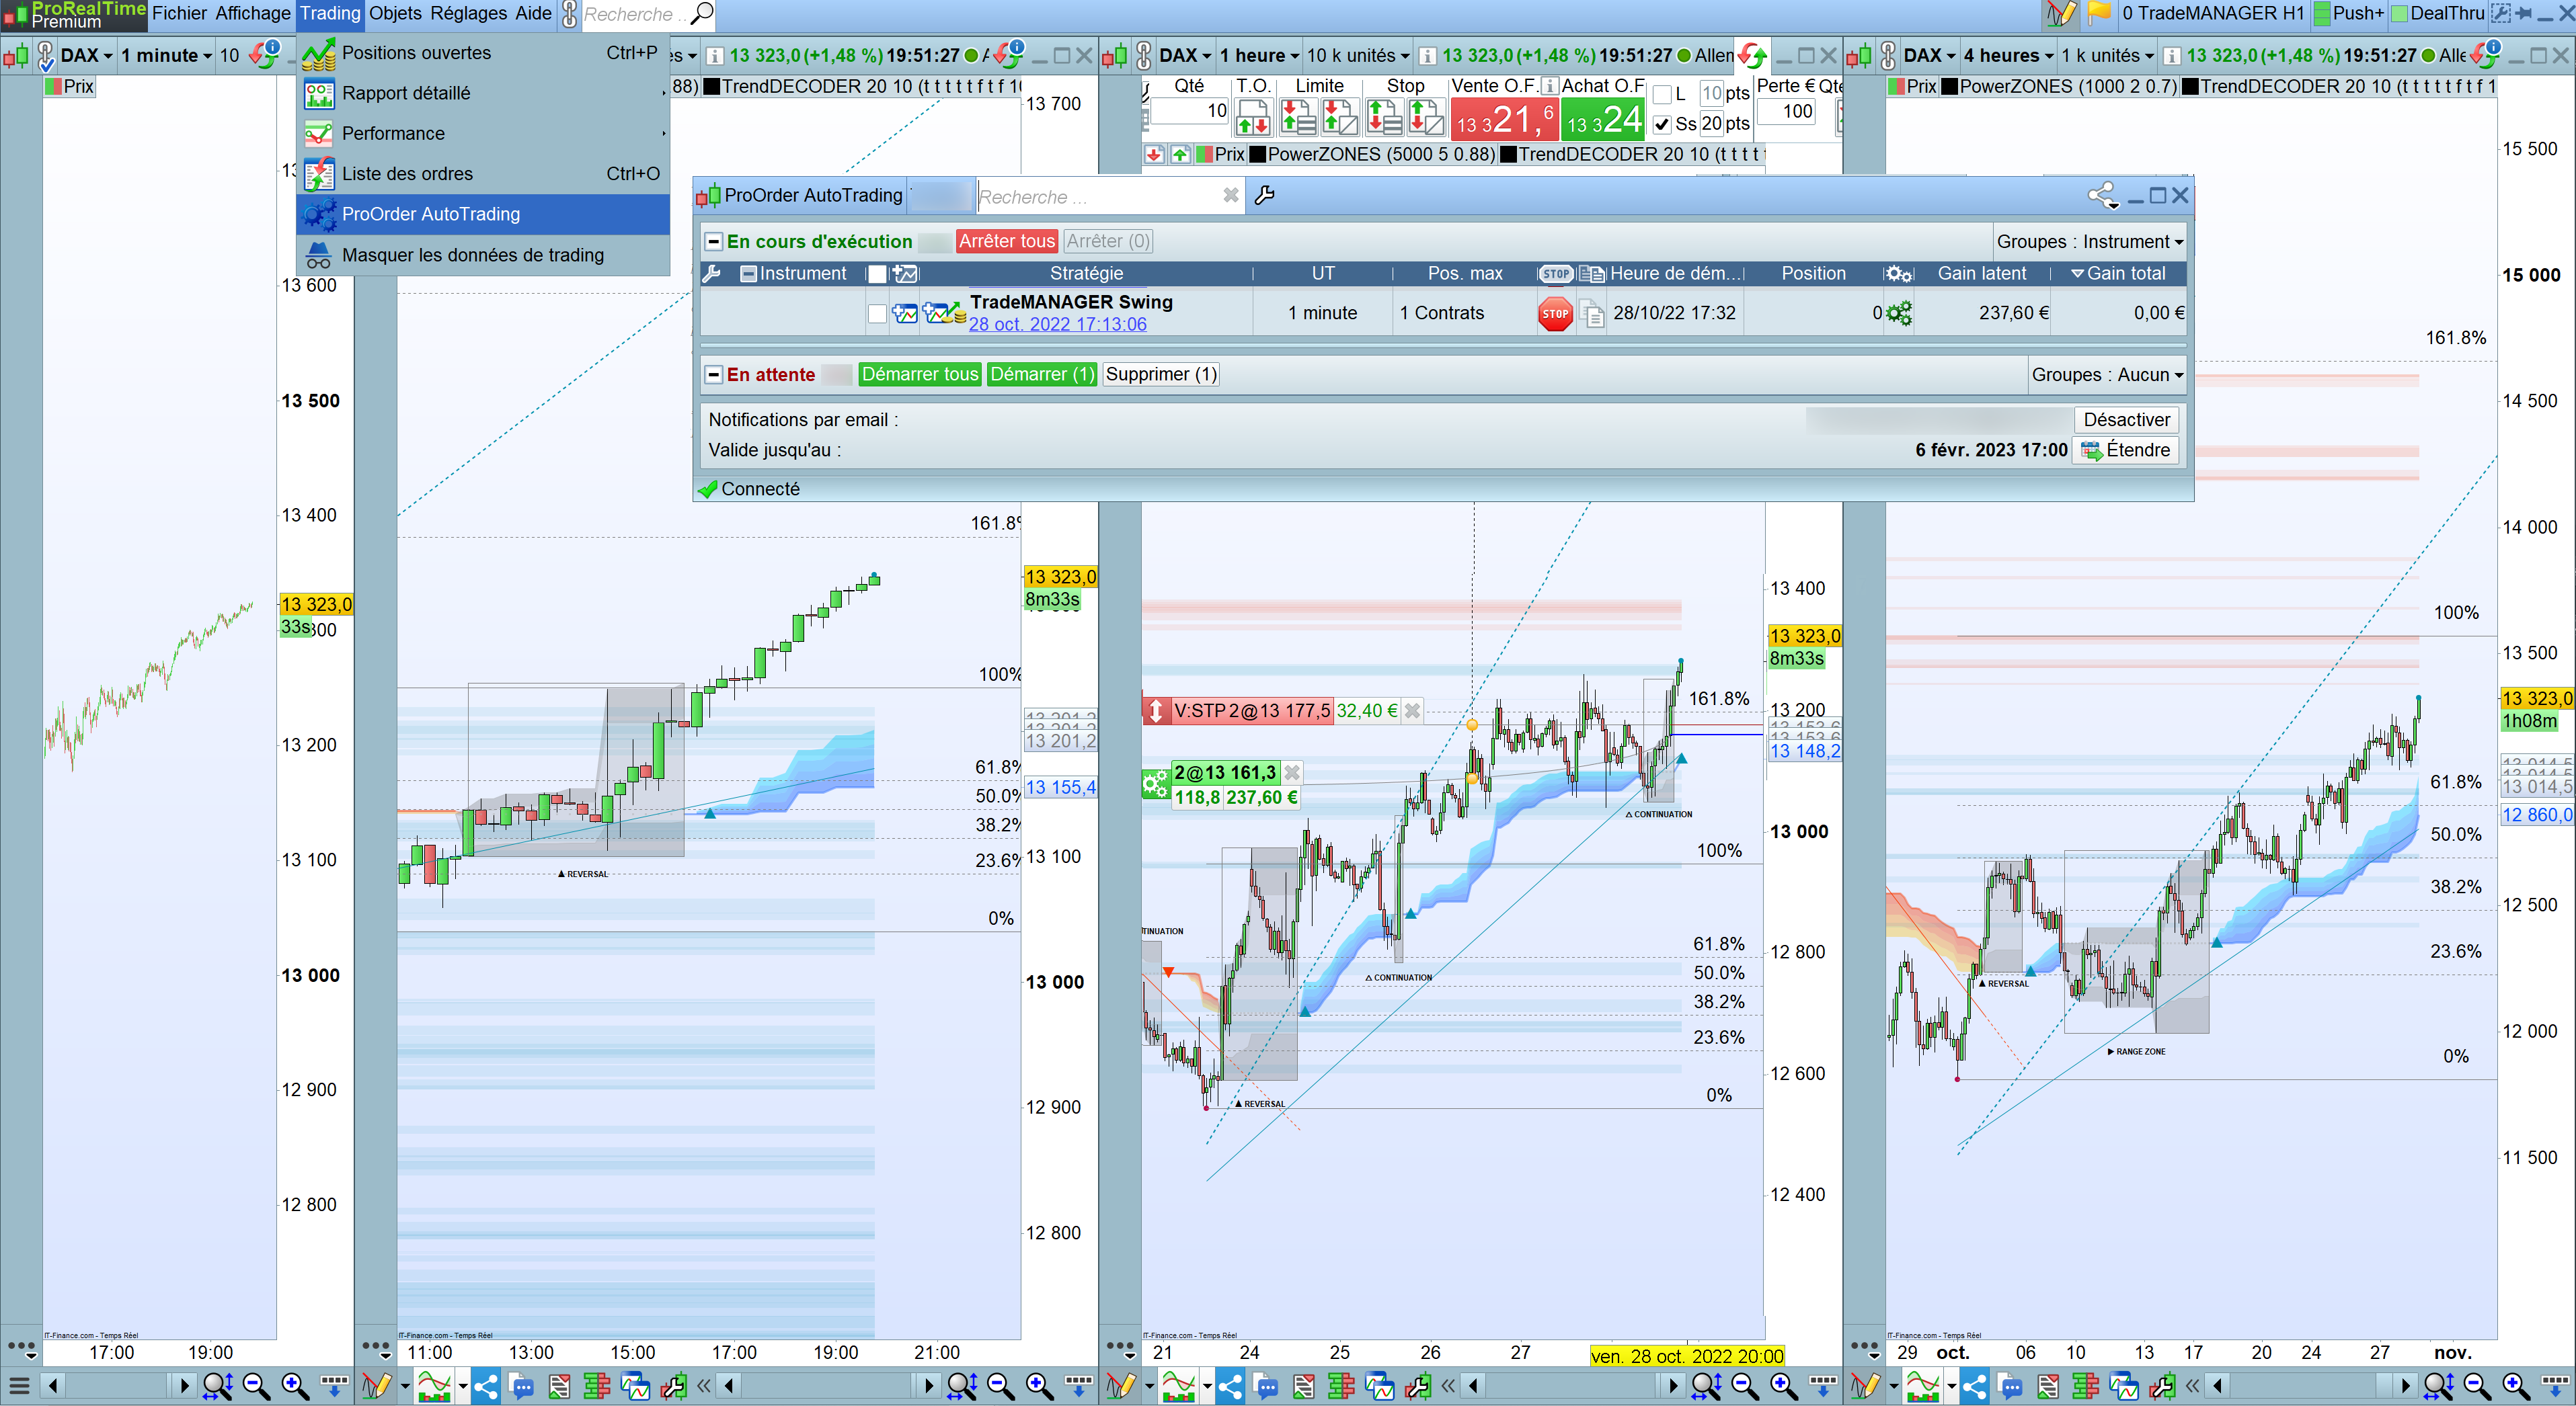Toggle the Push+ green indicator in the top bar
The height and width of the screenshot is (1406, 2576).
pyautogui.click(x=2322, y=13)
